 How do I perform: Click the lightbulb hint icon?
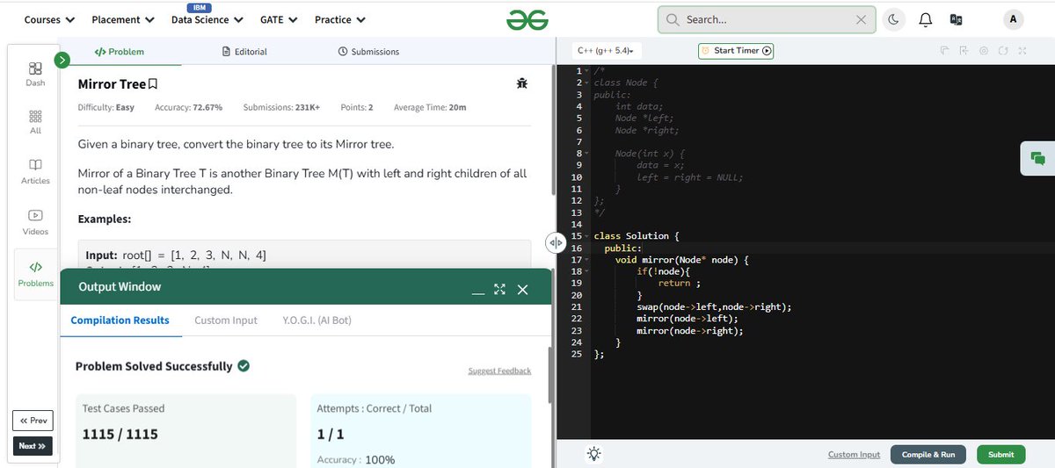[594, 454]
